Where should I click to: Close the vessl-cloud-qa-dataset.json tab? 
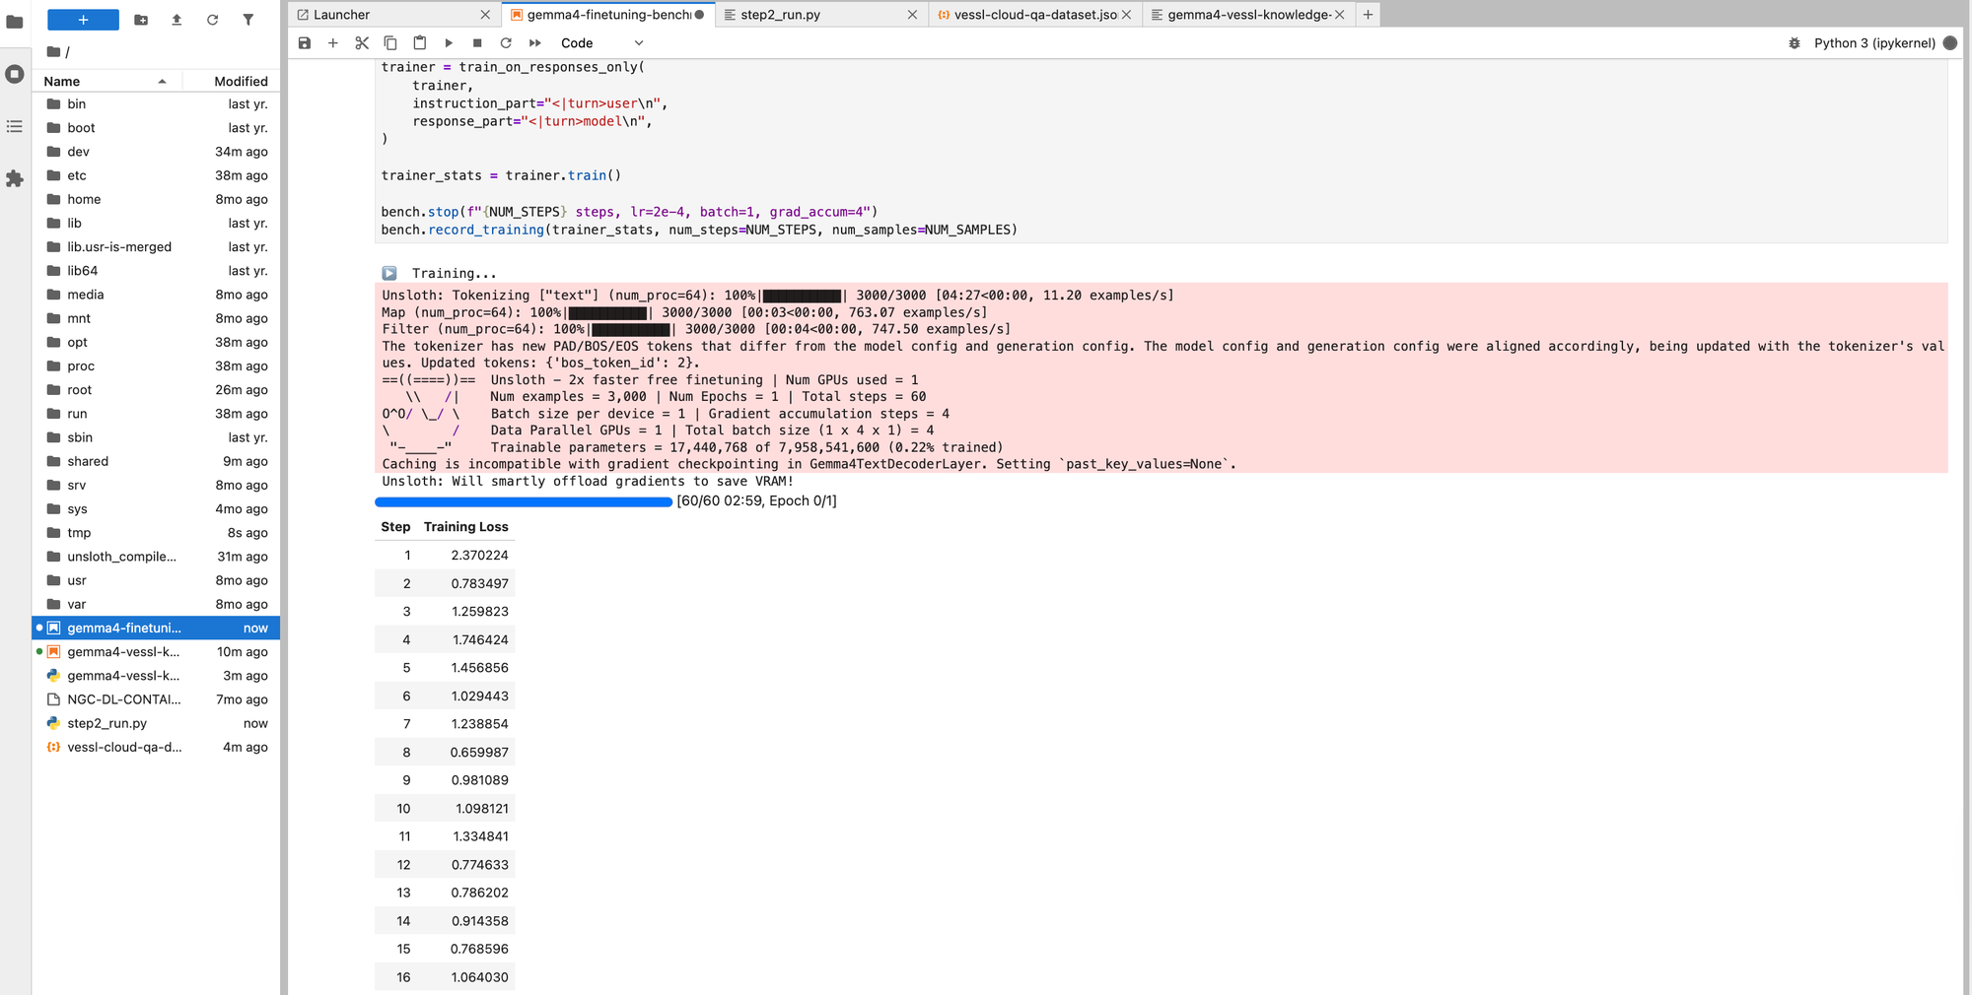1126,15
